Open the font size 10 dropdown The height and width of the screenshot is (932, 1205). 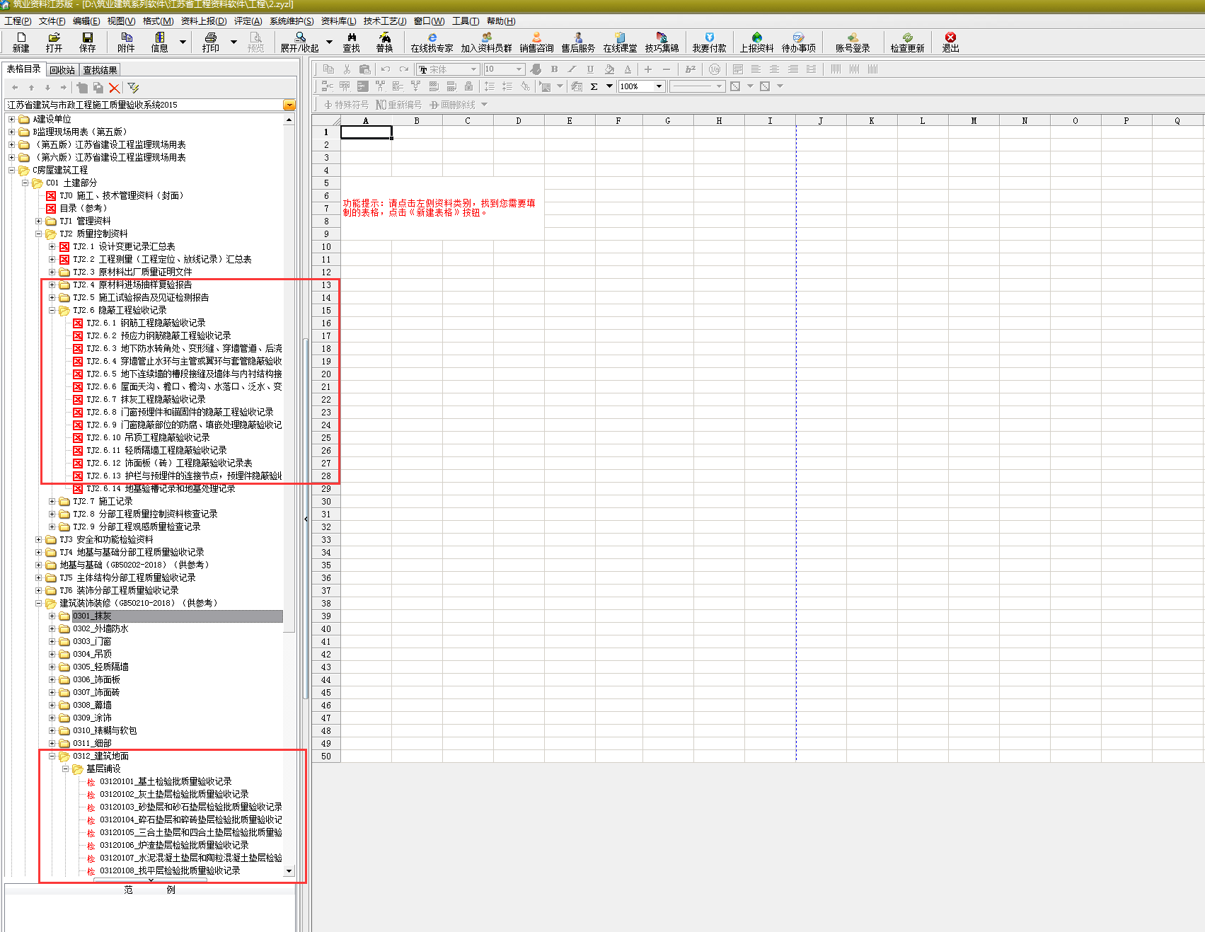pos(519,69)
